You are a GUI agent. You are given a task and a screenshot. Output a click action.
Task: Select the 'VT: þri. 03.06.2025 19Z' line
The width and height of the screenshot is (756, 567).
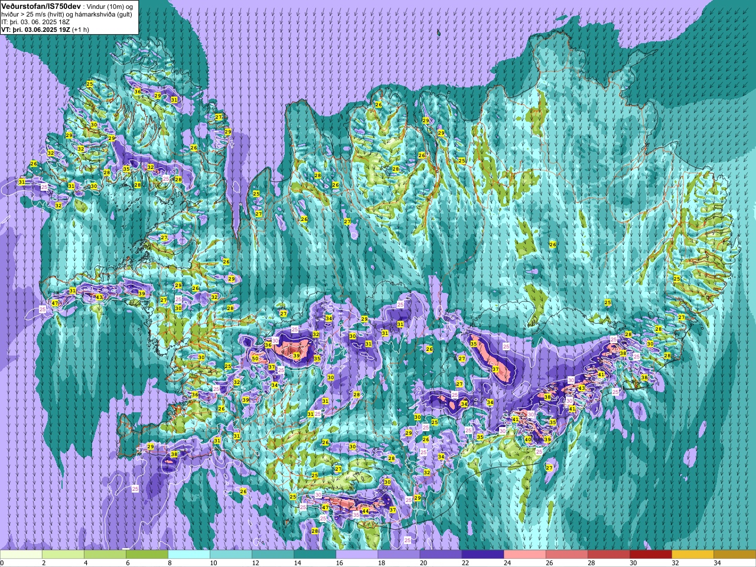click(35, 30)
